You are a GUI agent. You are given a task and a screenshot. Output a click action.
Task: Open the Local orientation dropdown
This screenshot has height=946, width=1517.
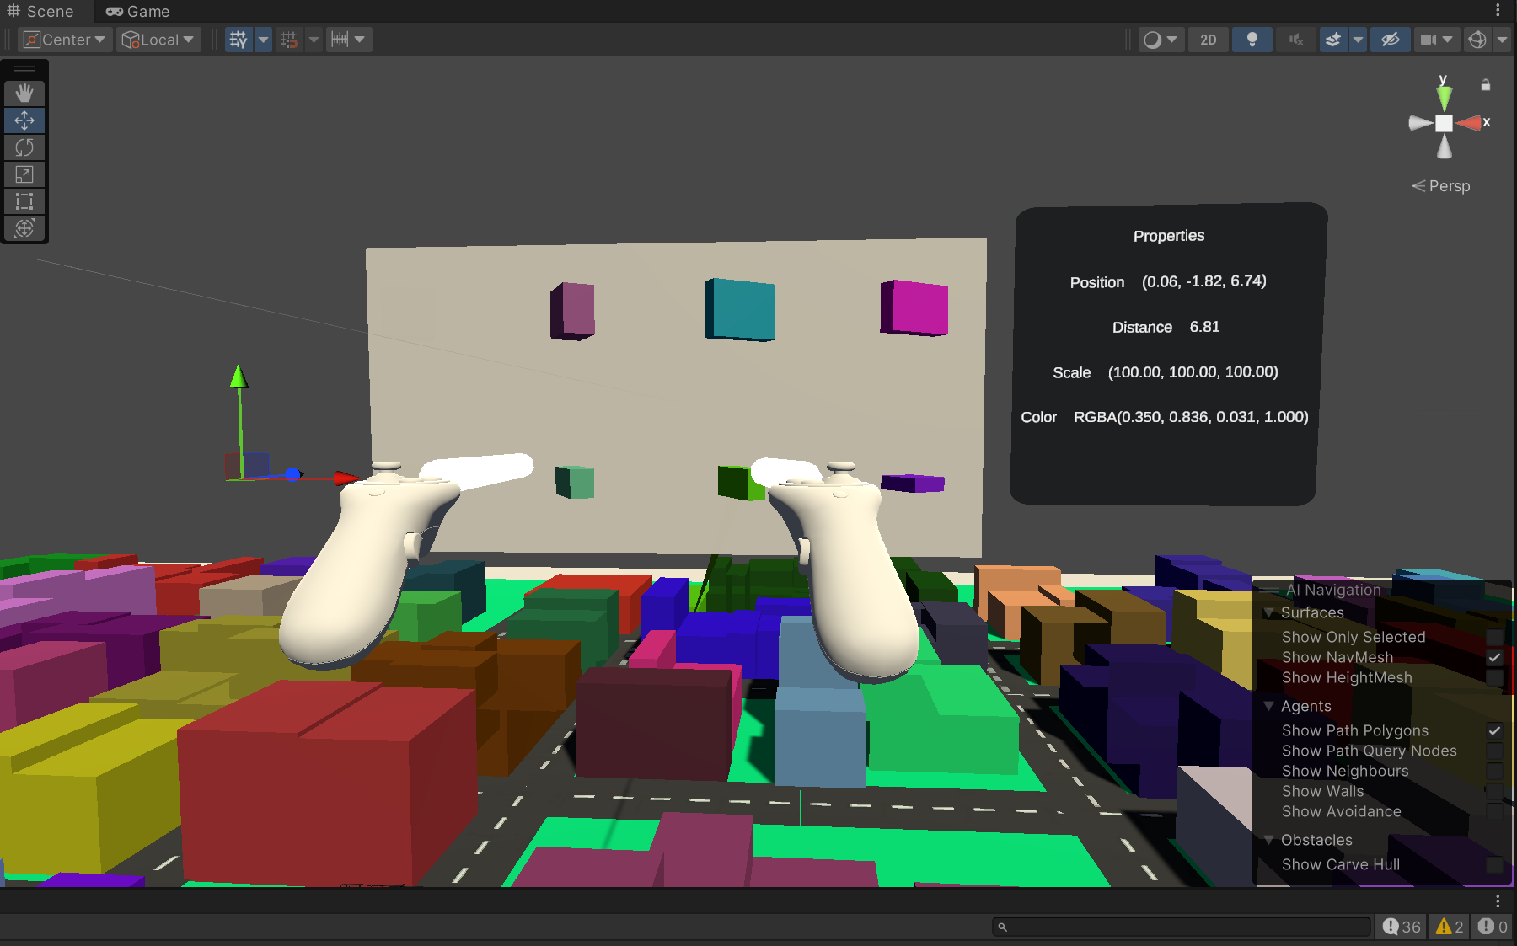158,39
